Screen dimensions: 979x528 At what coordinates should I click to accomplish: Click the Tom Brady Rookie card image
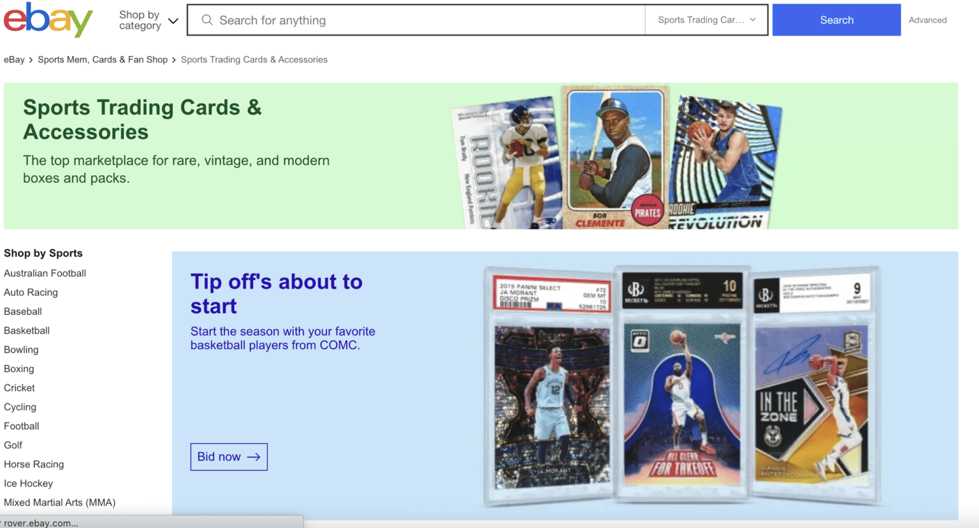click(x=507, y=164)
